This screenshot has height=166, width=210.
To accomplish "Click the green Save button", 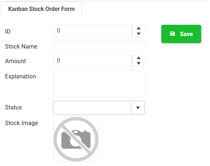I will point(181,34).
